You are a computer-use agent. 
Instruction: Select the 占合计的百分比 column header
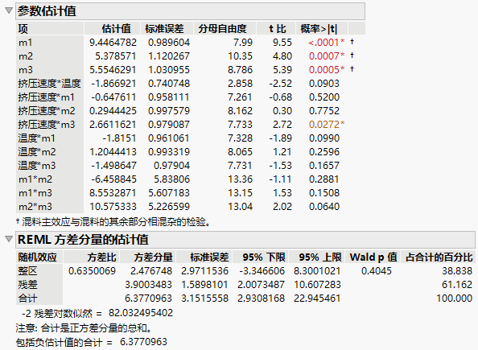439,257
